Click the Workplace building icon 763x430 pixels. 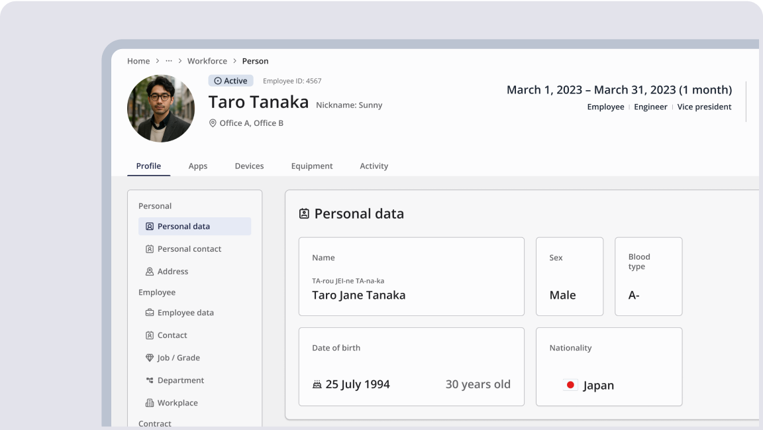pyautogui.click(x=150, y=403)
